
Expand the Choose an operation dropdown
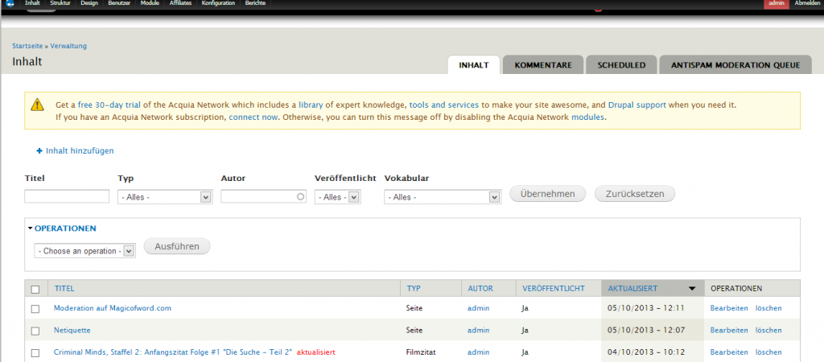click(x=85, y=251)
